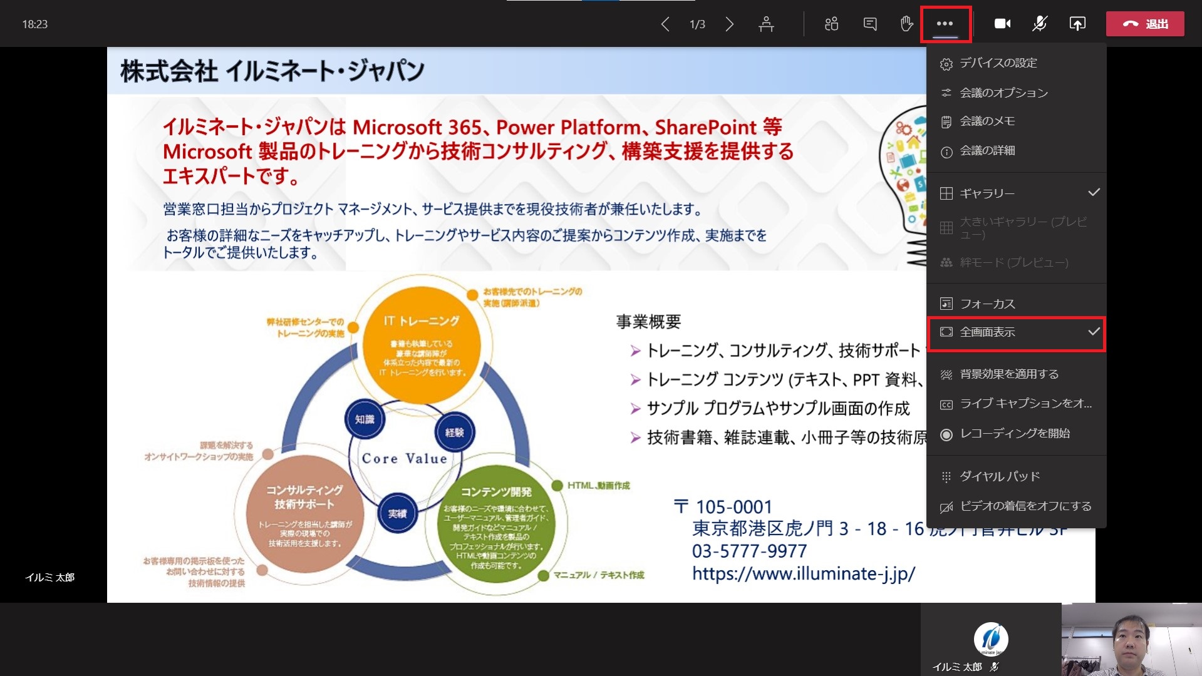Click the meeting options sliders icon
1202x676 pixels.
pos(946,93)
